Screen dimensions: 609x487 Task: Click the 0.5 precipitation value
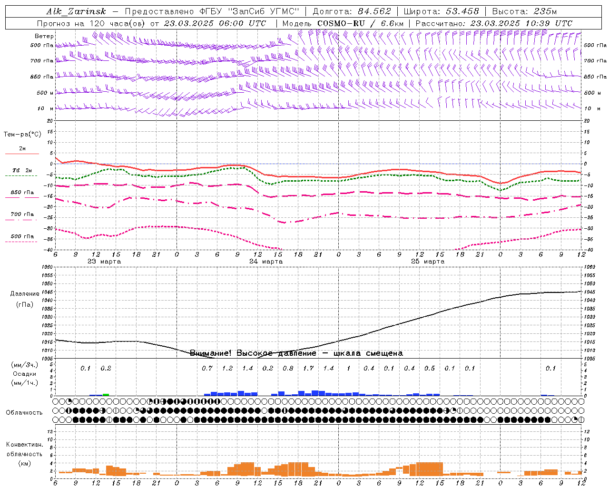tap(430, 369)
